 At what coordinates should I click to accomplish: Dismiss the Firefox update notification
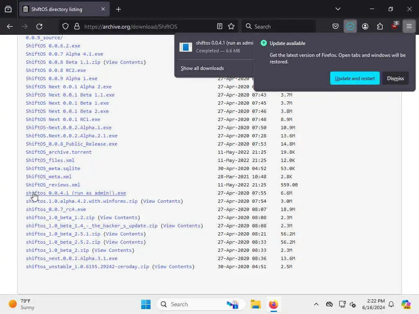(x=395, y=78)
